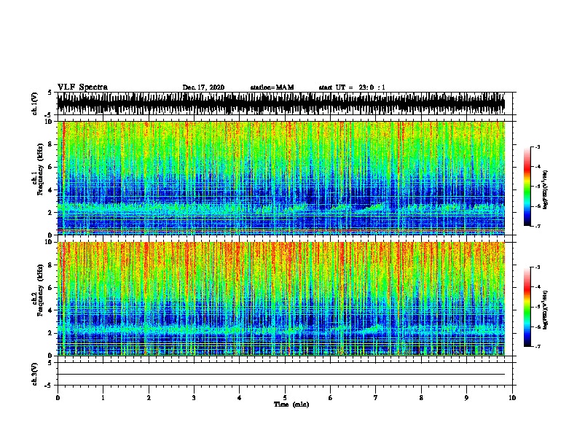Click the "Time (min)" axis title

click(x=291, y=404)
